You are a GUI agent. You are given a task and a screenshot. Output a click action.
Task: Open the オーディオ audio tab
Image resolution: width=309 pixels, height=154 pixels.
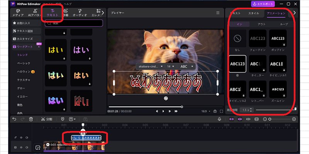coord(80,13)
